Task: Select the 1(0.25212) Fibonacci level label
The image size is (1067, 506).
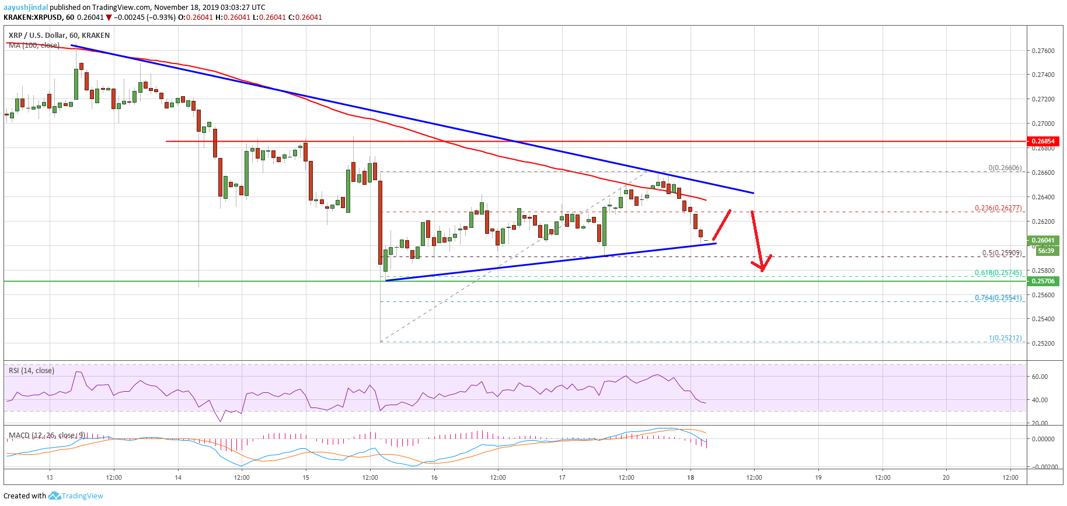Action: coord(1005,338)
